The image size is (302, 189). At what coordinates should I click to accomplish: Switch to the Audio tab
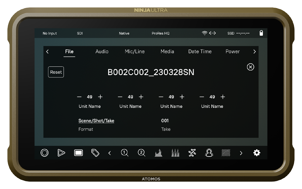click(x=102, y=51)
